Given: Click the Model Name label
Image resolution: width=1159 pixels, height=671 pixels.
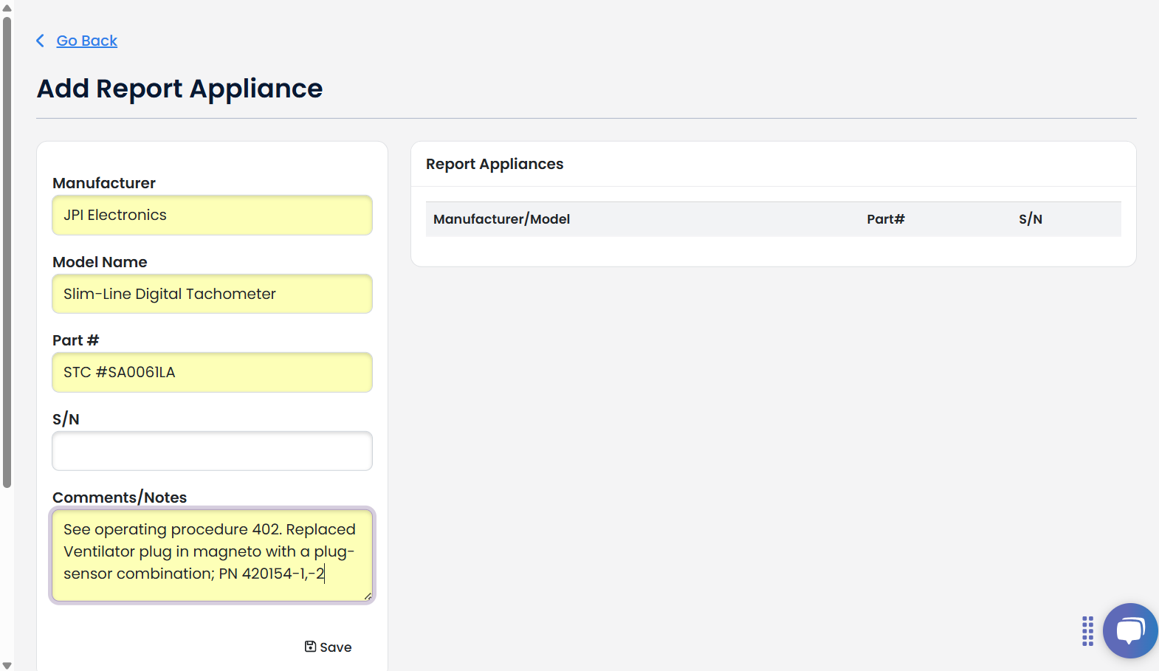Looking at the screenshot, I should (100, 262).
